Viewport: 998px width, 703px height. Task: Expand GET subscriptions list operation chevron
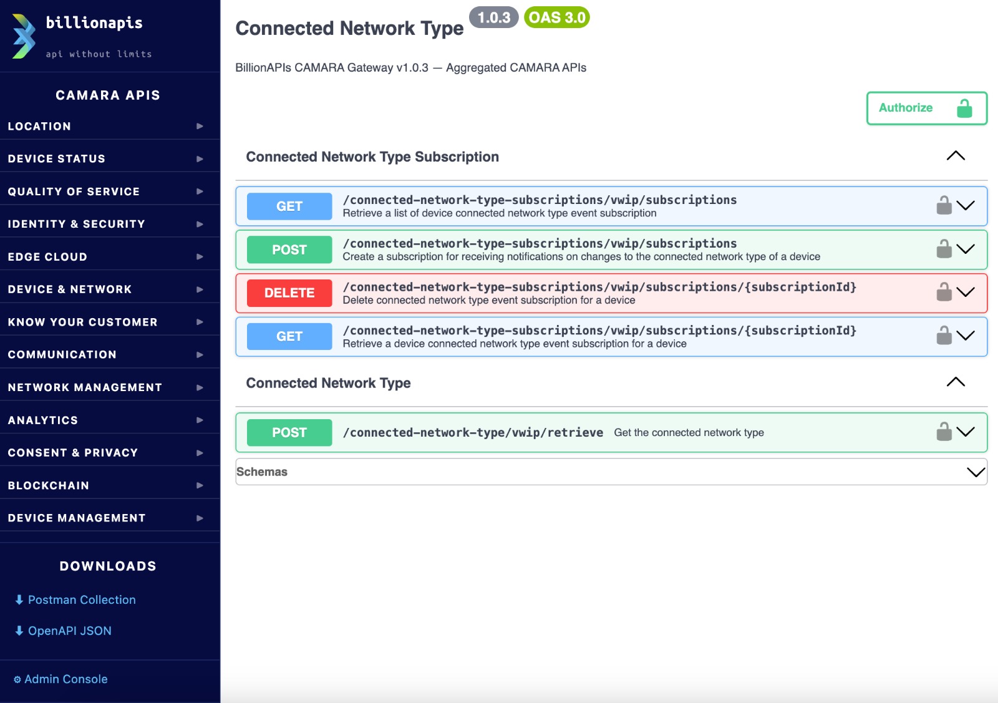(966, 206)
